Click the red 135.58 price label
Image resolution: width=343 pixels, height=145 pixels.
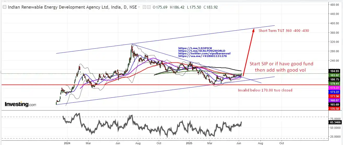coord(335,109)
